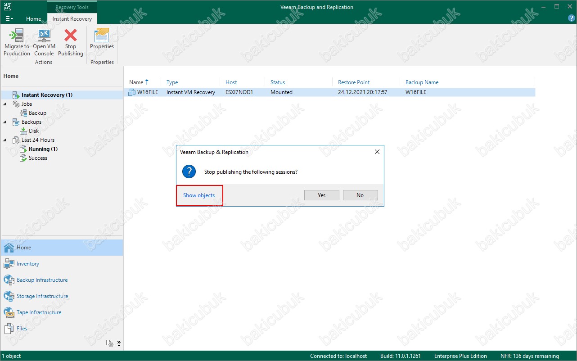Collapse the Last 24 Hours node
The width and height of the screenshot is (577, 361).
coord(5,140)
